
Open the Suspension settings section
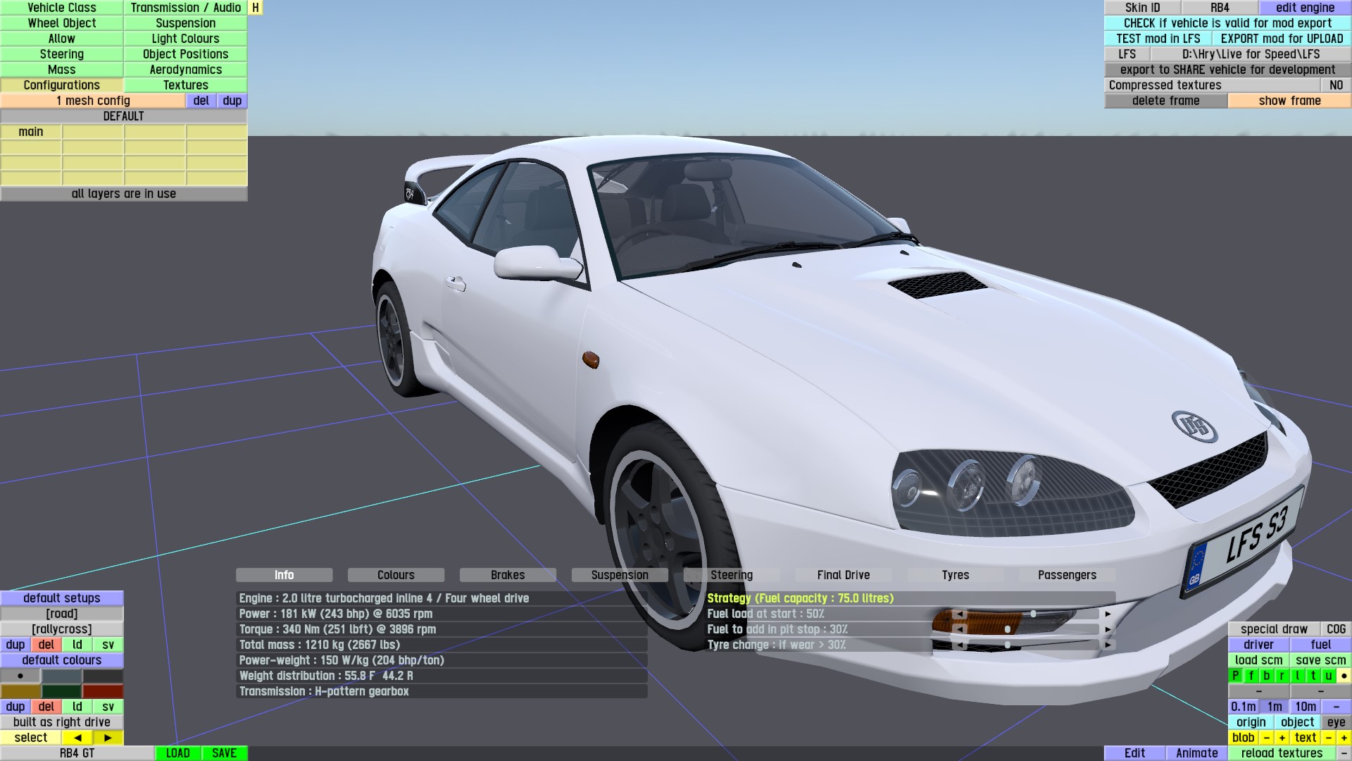pos(185,23)
